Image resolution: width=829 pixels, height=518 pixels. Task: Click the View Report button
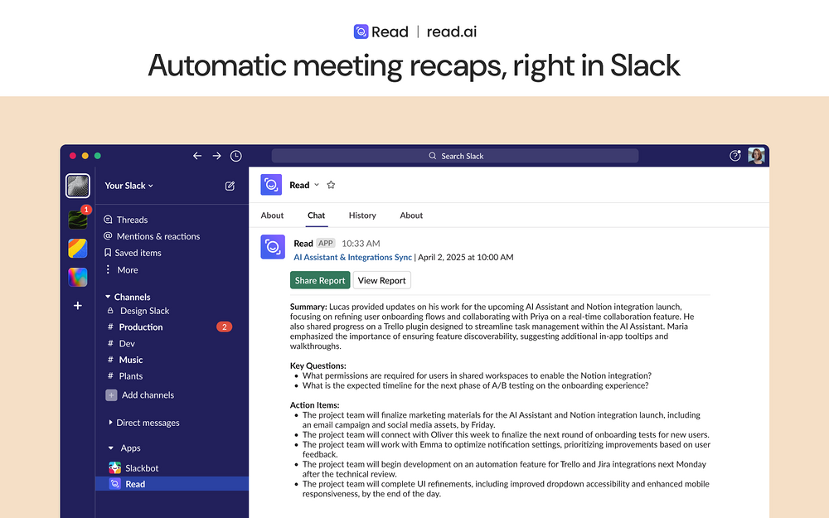coord(381,280)
